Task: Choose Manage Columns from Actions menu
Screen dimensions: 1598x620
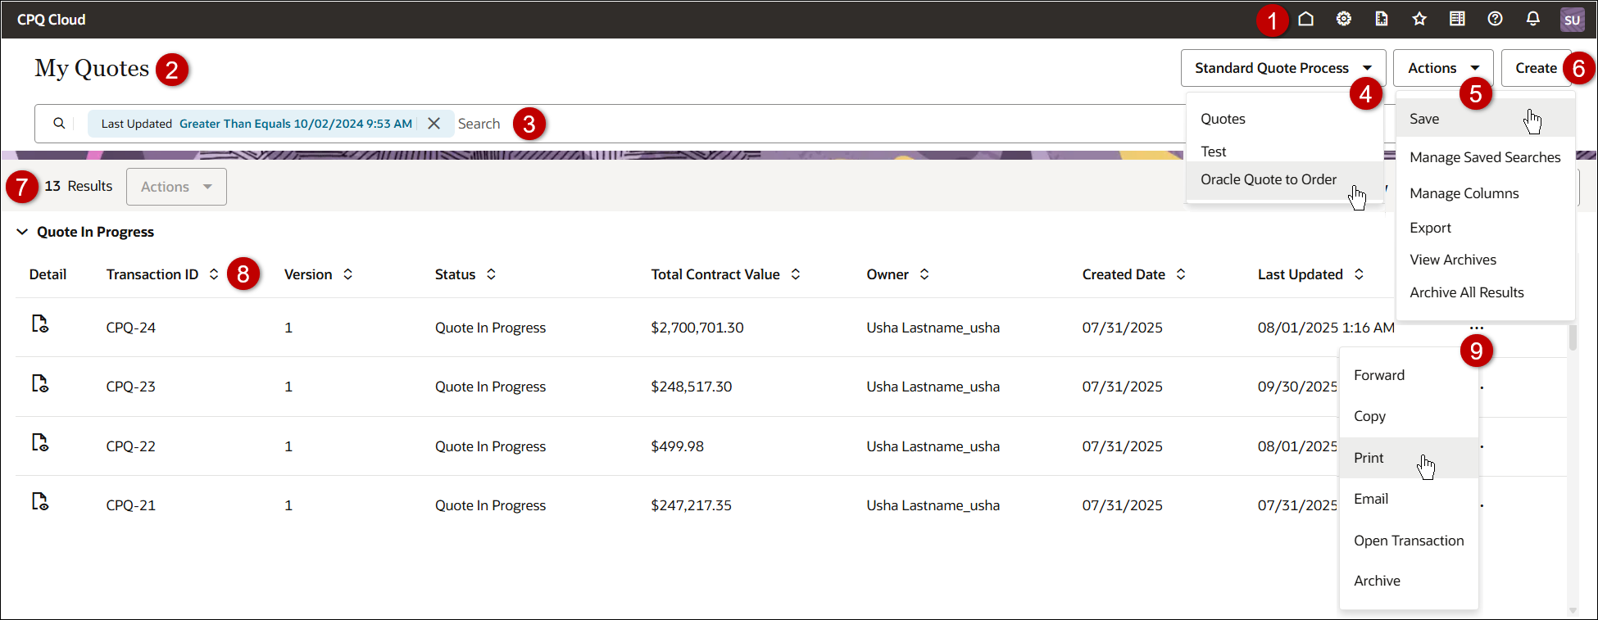Action: pyautogui.click(x=1464, y=193)
